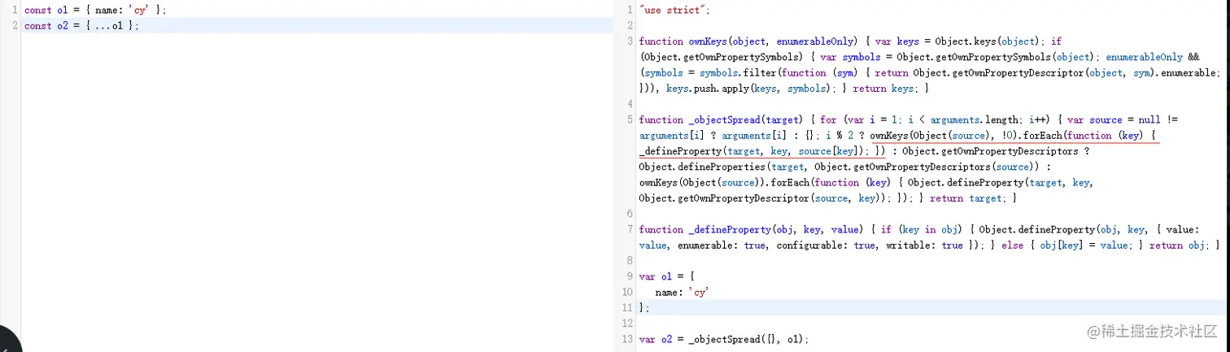Screen dimensions: 1230x352
Task: Click "function _objectSpread(target)" declaration in output
Action: pos(721,120)
